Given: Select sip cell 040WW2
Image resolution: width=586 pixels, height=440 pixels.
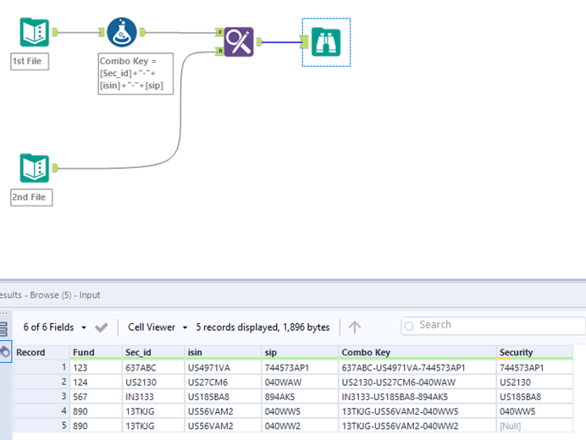Looking at the screenshot, I should (x=300, y=426).
